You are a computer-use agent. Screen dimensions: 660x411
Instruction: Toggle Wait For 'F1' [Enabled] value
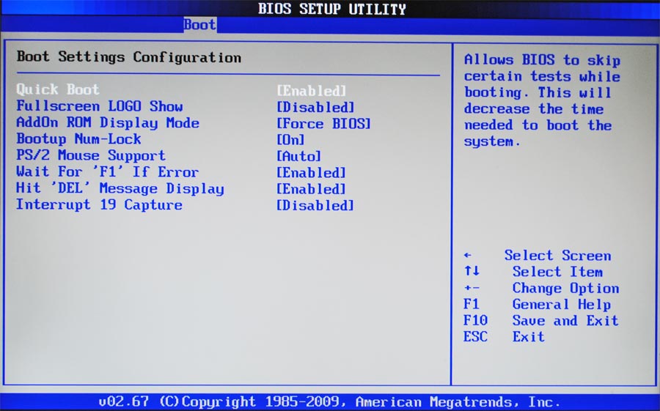(312, 173)
